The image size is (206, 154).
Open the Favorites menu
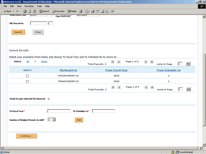tap(29, 6)
